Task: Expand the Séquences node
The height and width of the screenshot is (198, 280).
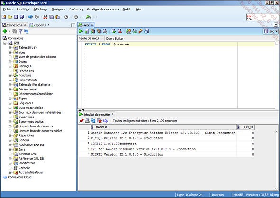Action: point(10,103)
